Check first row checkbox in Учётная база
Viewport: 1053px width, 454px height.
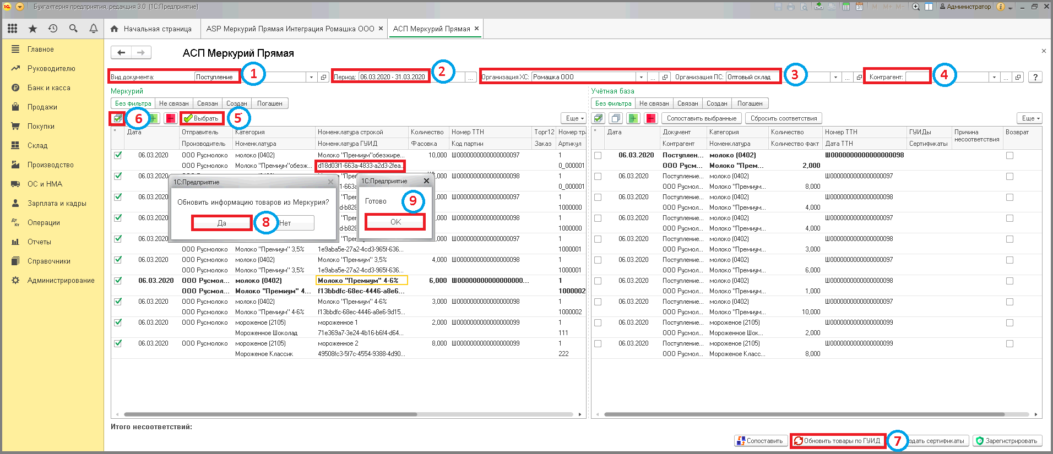click(x=598, y=155)
